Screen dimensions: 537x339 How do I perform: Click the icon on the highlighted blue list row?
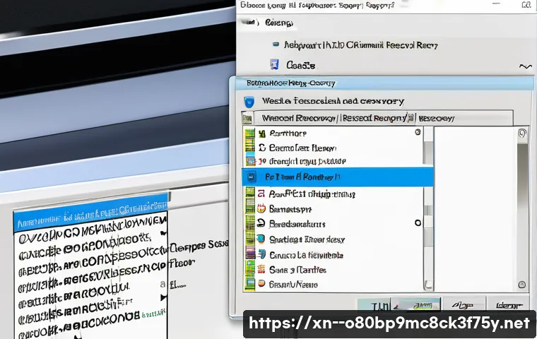pyautogui.click(x=251, y=177)
